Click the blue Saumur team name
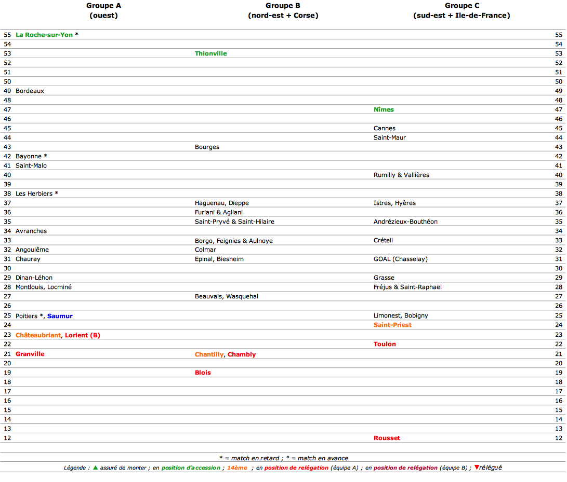Screen dimensions: 567x482 point(60,316)
